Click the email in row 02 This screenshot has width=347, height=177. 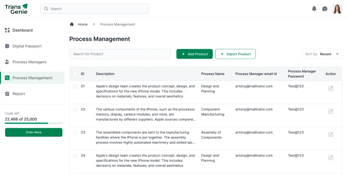(x=254, y=109)
